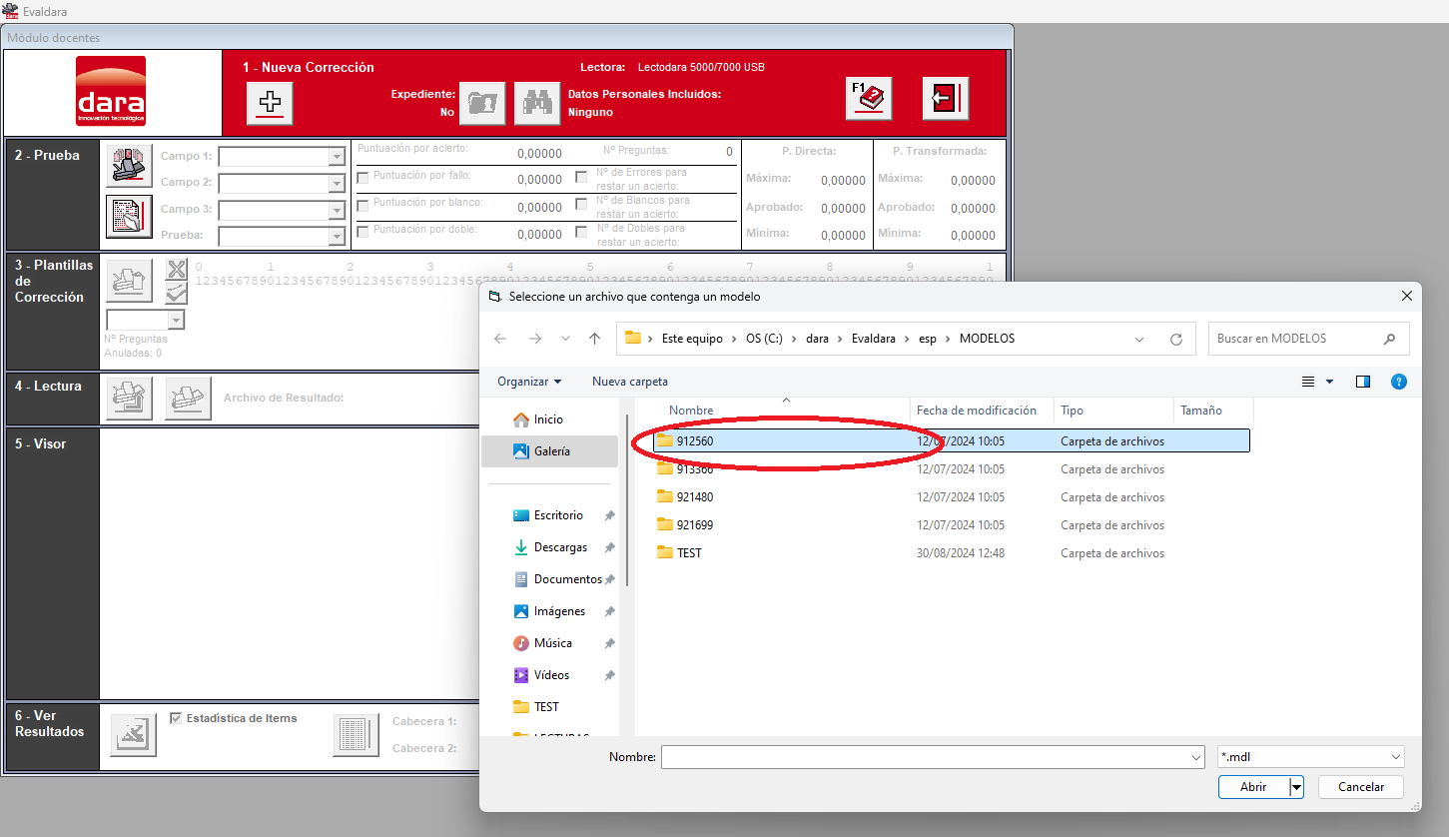Click the red exit door icon

pyautogui.click(x=946, y=99)
